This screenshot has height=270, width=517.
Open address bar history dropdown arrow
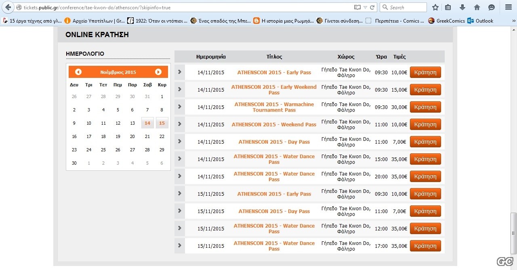tap(365, 7)
